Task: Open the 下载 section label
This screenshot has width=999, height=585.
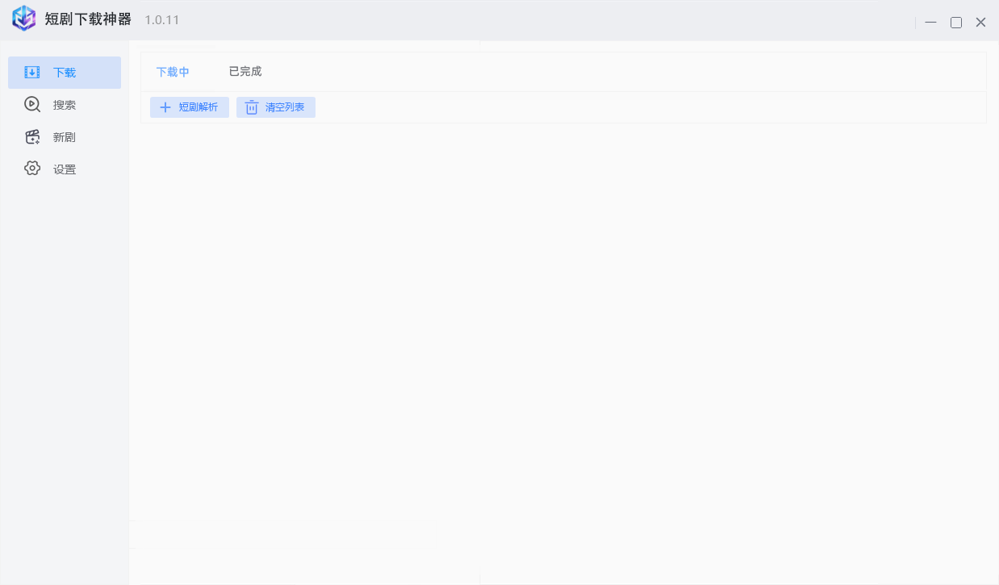Action: pyautogui.click(x=65, y=73)
